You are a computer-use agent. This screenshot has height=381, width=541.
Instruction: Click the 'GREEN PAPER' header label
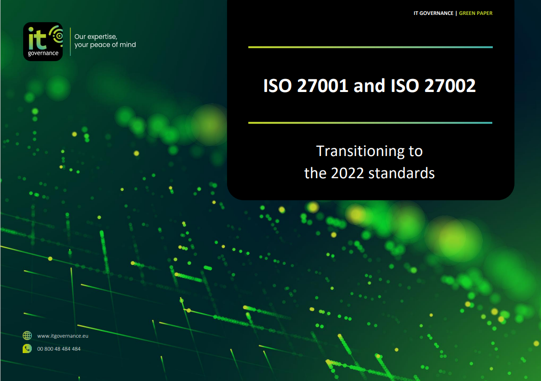point(476,13)
